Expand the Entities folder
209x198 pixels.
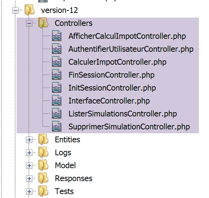click(29, 140)
